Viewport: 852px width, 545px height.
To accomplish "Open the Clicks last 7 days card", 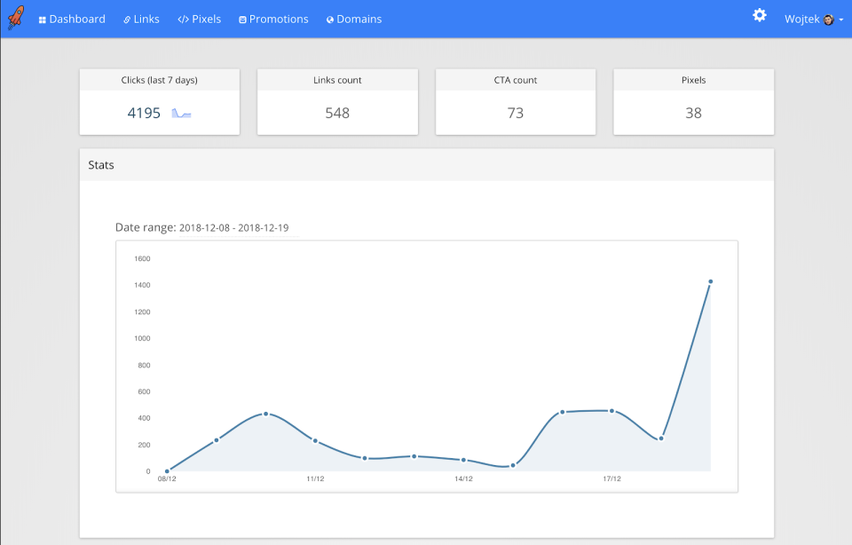I will point(159,101).
